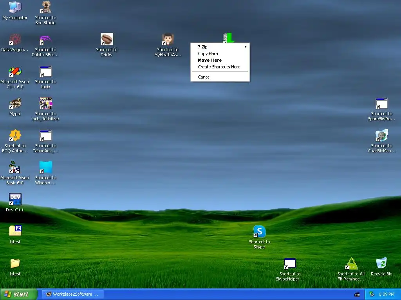Select the Shortcut to Ben Studio icon

pos(45,7)
